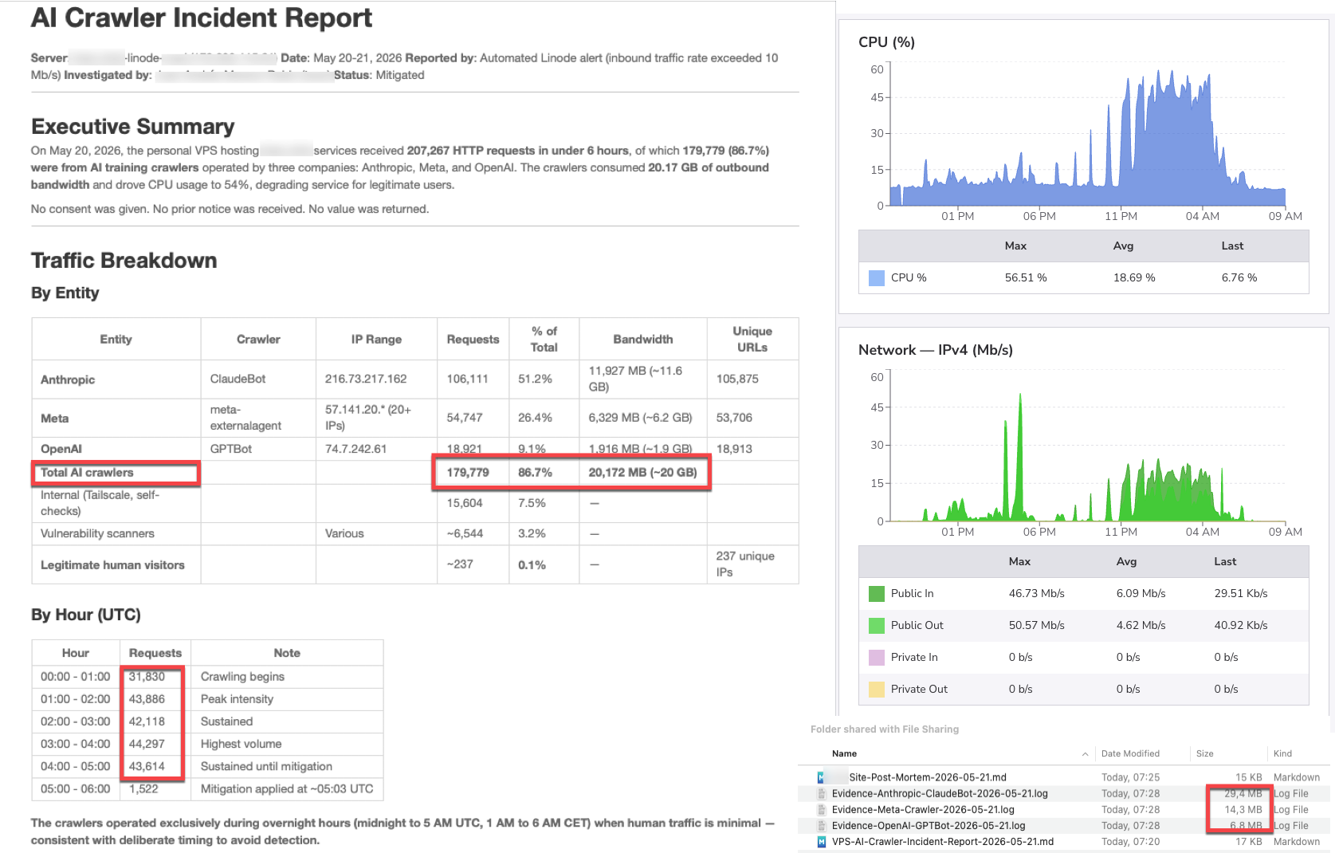
Task: Select Evidence-Anthropic-ClaudeBot-2026-05-21.log file name
Action: [940, 793]
